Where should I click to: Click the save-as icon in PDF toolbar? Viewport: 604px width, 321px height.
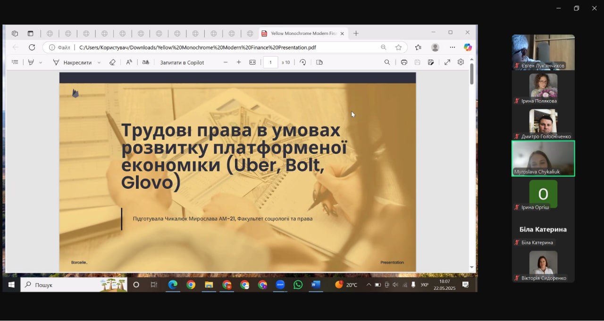click(431, 62)
